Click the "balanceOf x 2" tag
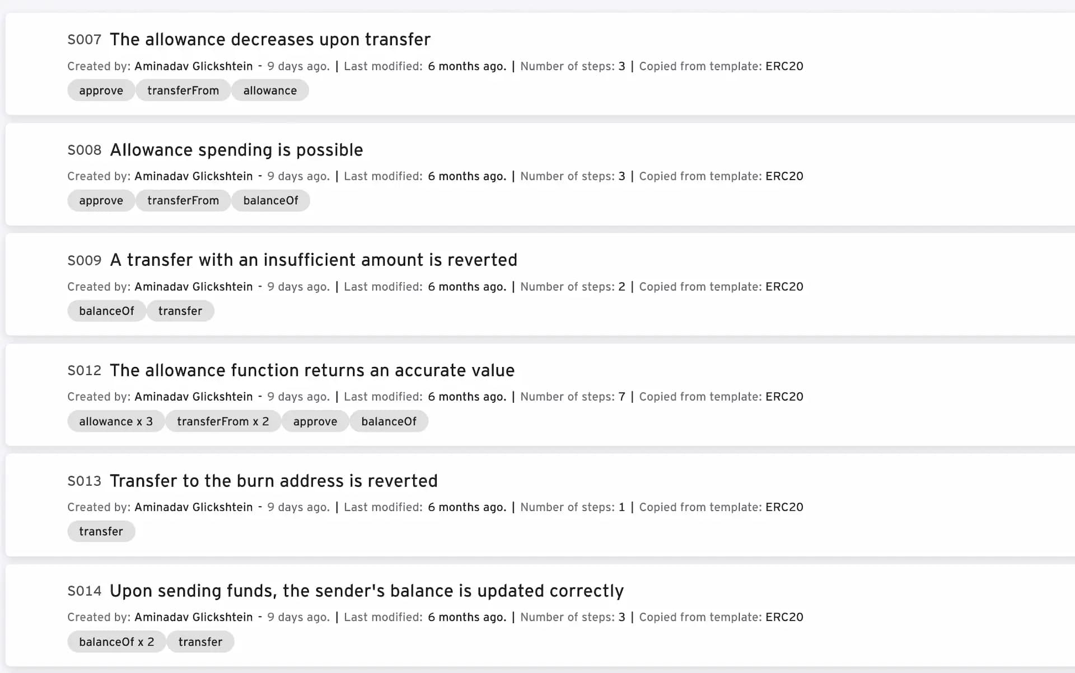1075x673 pixels. (116, 642)
